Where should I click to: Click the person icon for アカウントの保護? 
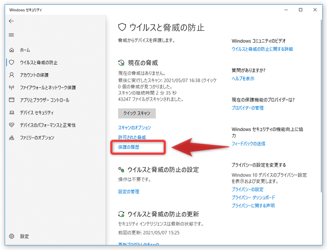tap(12, 75)
